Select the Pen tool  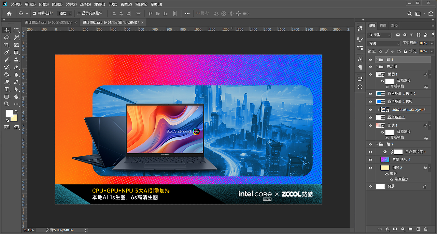16,82
